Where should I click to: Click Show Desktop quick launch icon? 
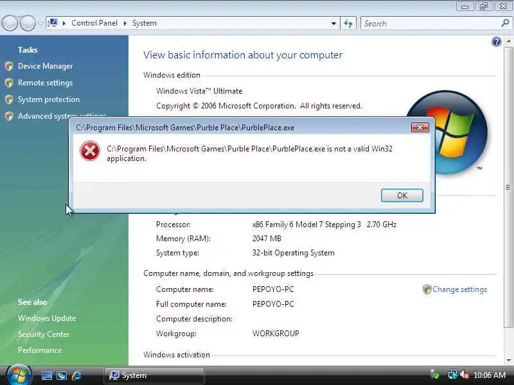[x=46, y=375]
